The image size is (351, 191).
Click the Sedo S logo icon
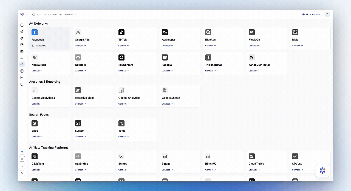[35, 123]
